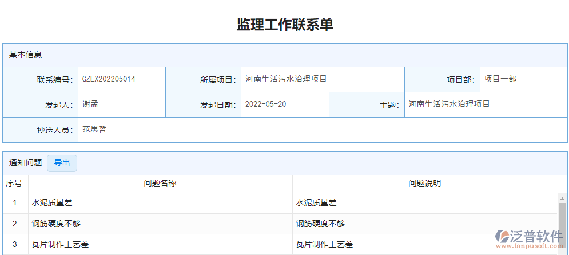The width and height of the screenshot is (569, 255).
Task: Click row number 1 in the 序号 column
Action: tap(14, 203)
